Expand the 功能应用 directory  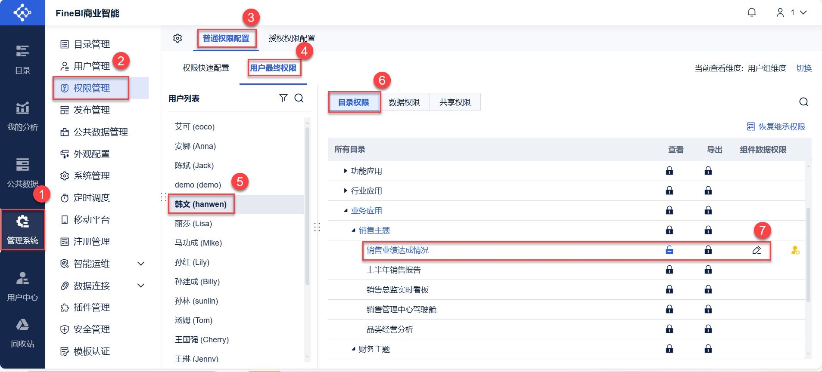(346, 171)
